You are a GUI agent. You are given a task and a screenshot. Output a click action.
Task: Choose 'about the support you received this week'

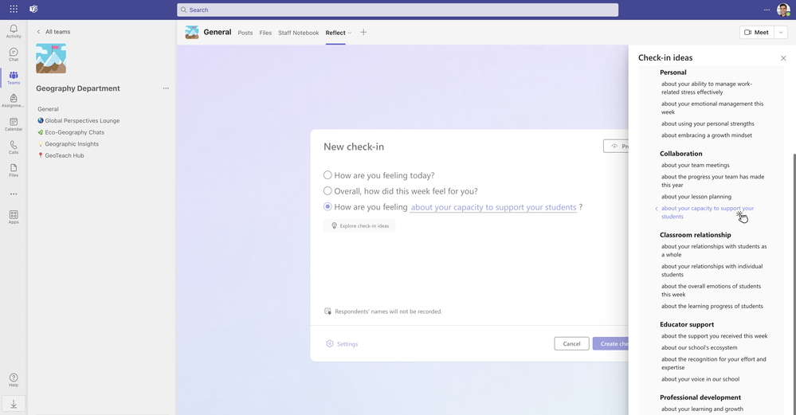tap(714, 336)
